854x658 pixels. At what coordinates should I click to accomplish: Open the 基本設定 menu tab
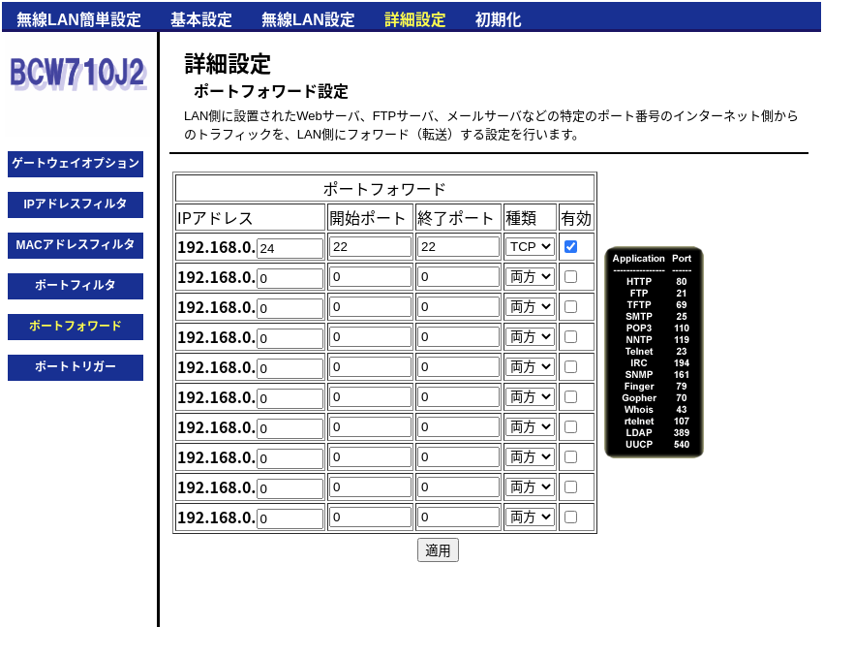(200, 17)
